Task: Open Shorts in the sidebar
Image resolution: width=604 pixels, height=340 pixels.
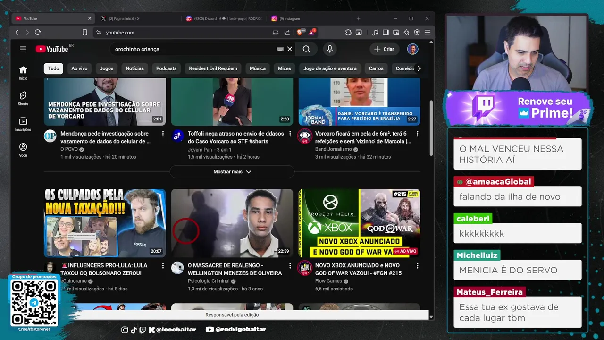Action: 23,98
